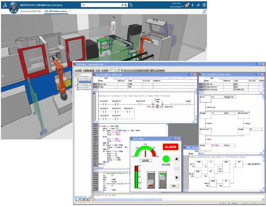Open the zoom percentage combo box in CoDeSys
This screenshot has width=266, height=207.
pos(113,71)
